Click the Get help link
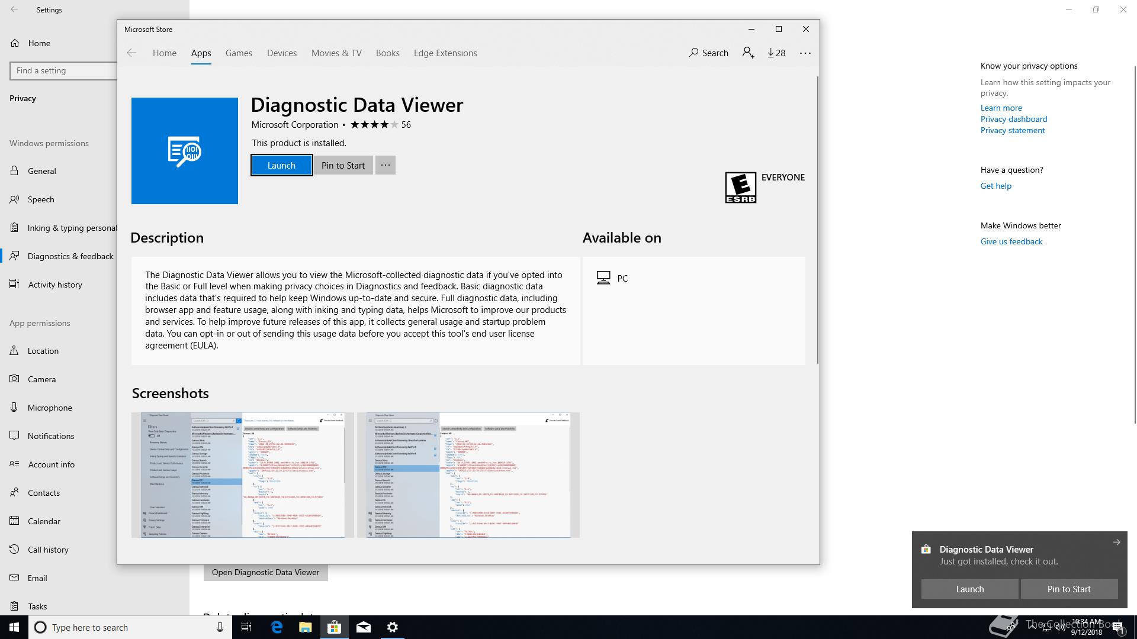1137x639 pixels. click(995, 186)
